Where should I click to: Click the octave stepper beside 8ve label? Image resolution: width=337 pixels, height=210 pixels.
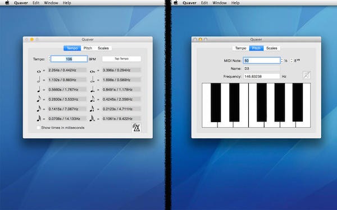pyautogui.click(x=292, y=60)
